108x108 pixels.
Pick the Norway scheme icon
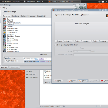click(5, 34)
